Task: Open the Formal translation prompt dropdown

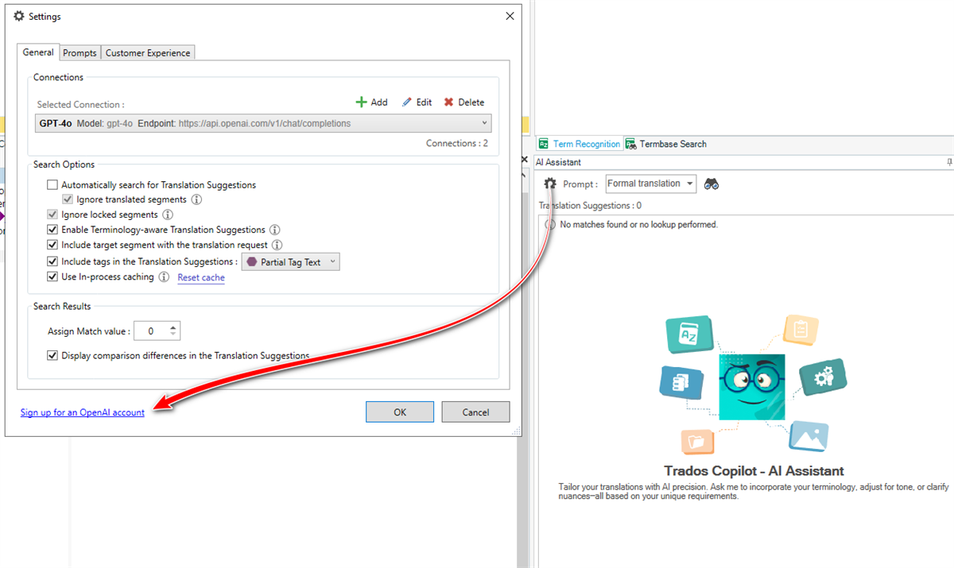Action: point(689,184)
